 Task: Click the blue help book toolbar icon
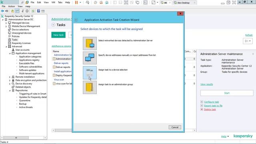coord(38,11)
